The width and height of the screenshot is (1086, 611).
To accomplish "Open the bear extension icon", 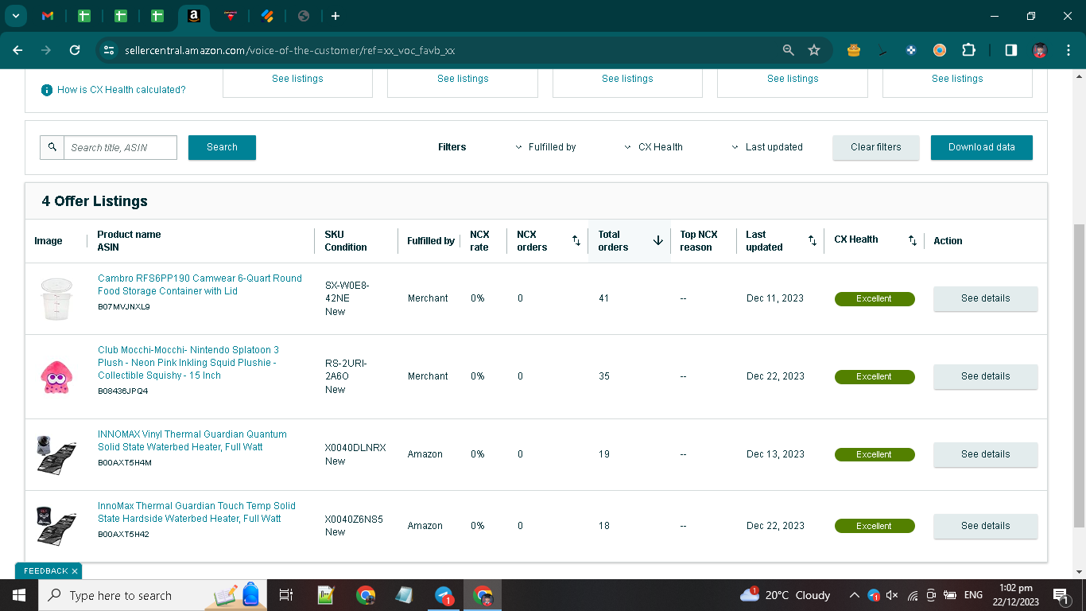I will point(854,50).
